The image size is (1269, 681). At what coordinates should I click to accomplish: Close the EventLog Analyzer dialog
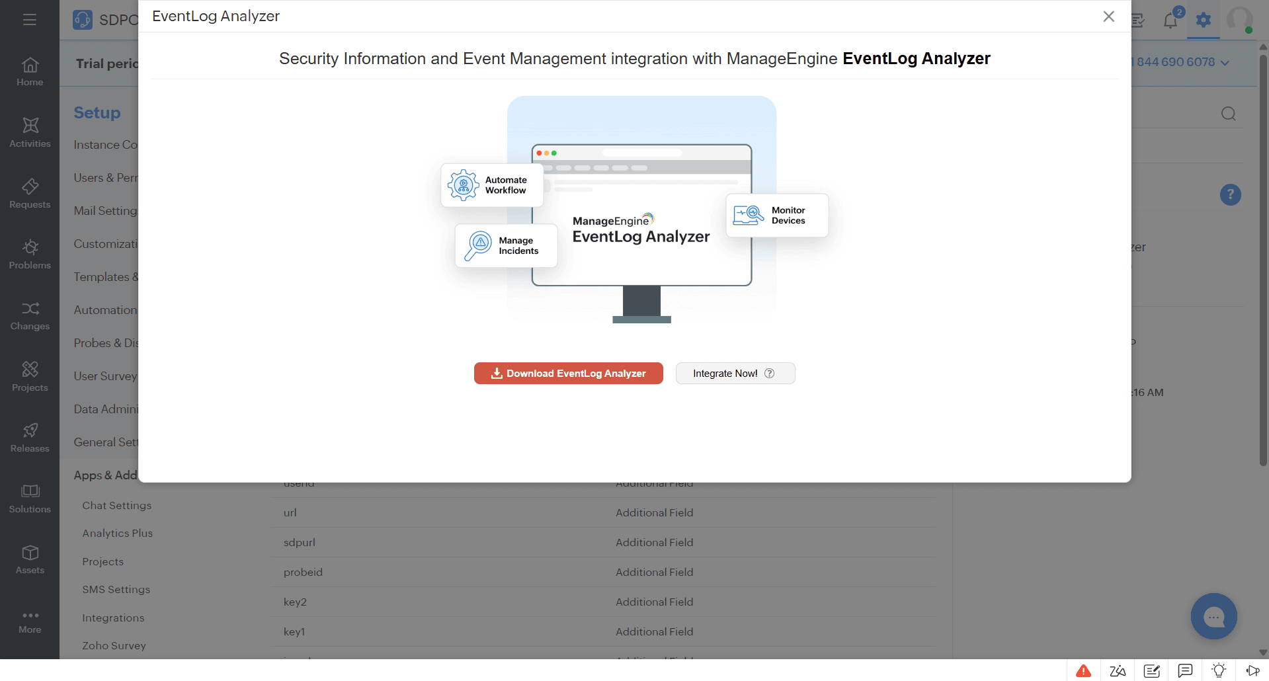pyautogui.click(x=1109, y=17)
